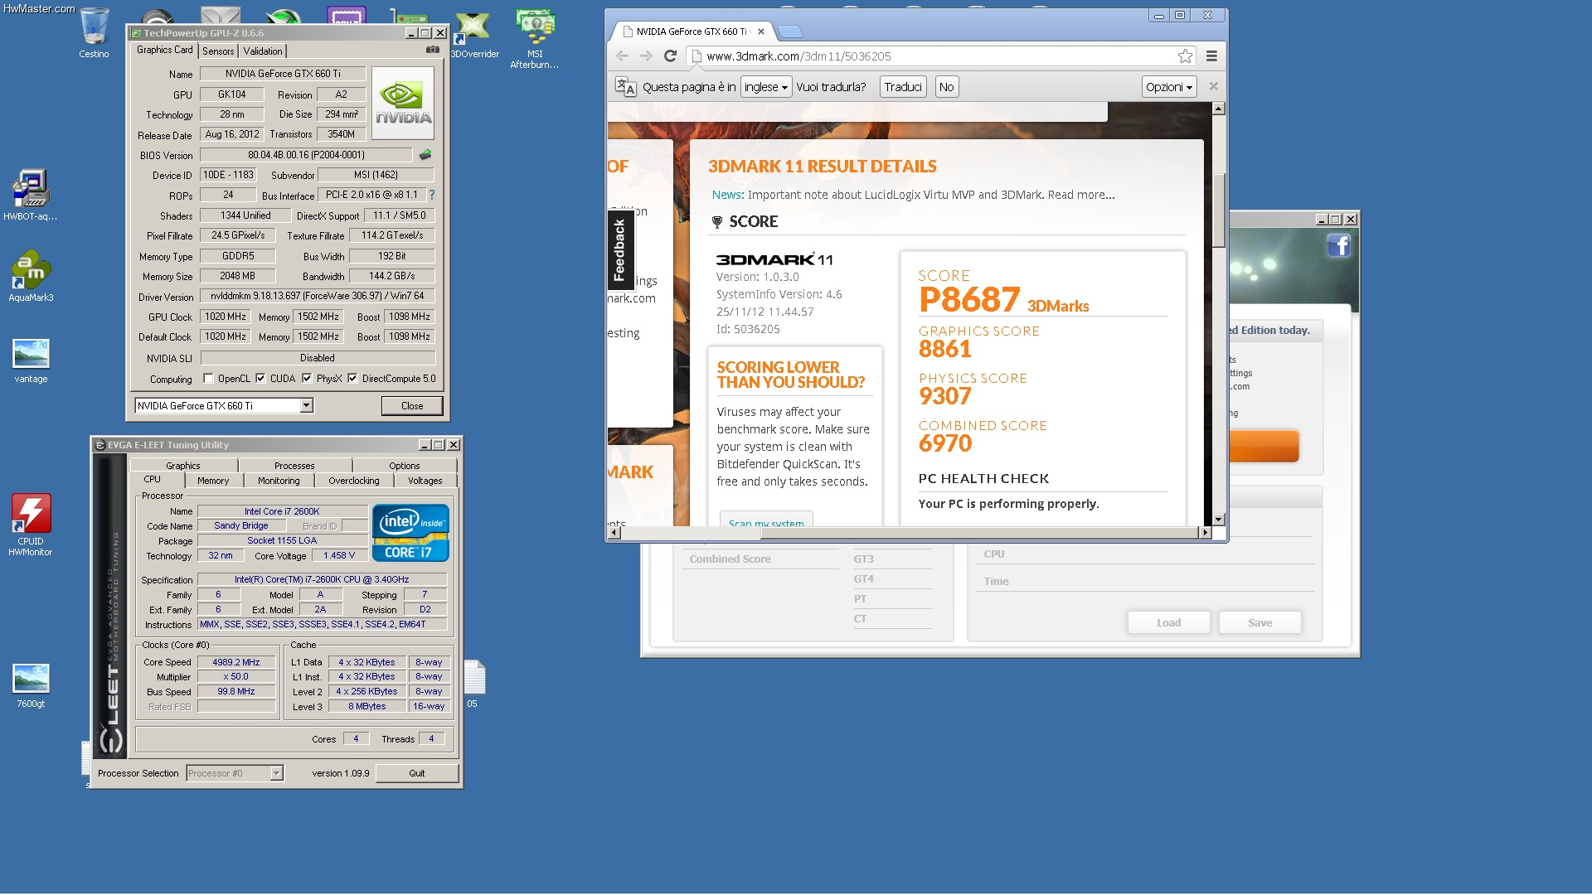Click the Save button in background window
Viewport: 1592px width, 895px height.
1260,622
